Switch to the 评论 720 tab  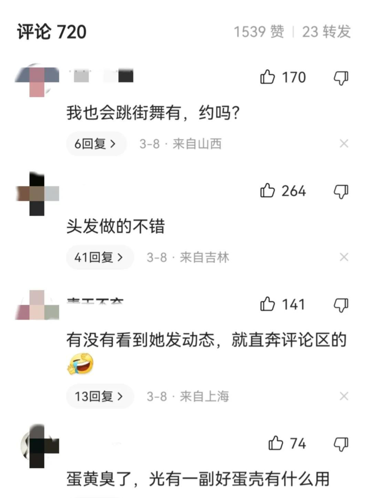52,32
